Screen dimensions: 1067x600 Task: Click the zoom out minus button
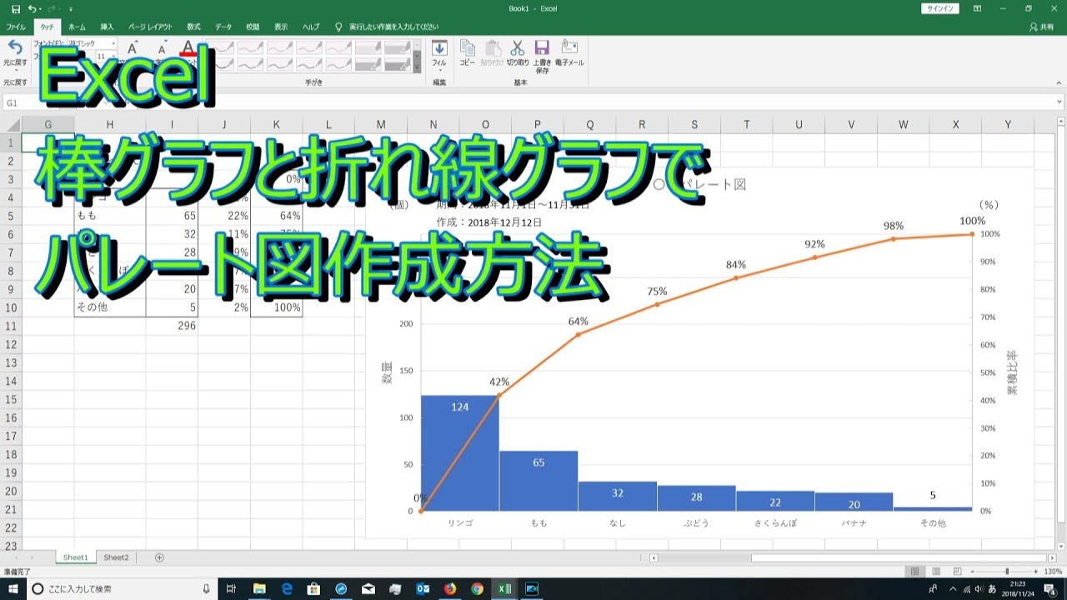tap(971, 572)
